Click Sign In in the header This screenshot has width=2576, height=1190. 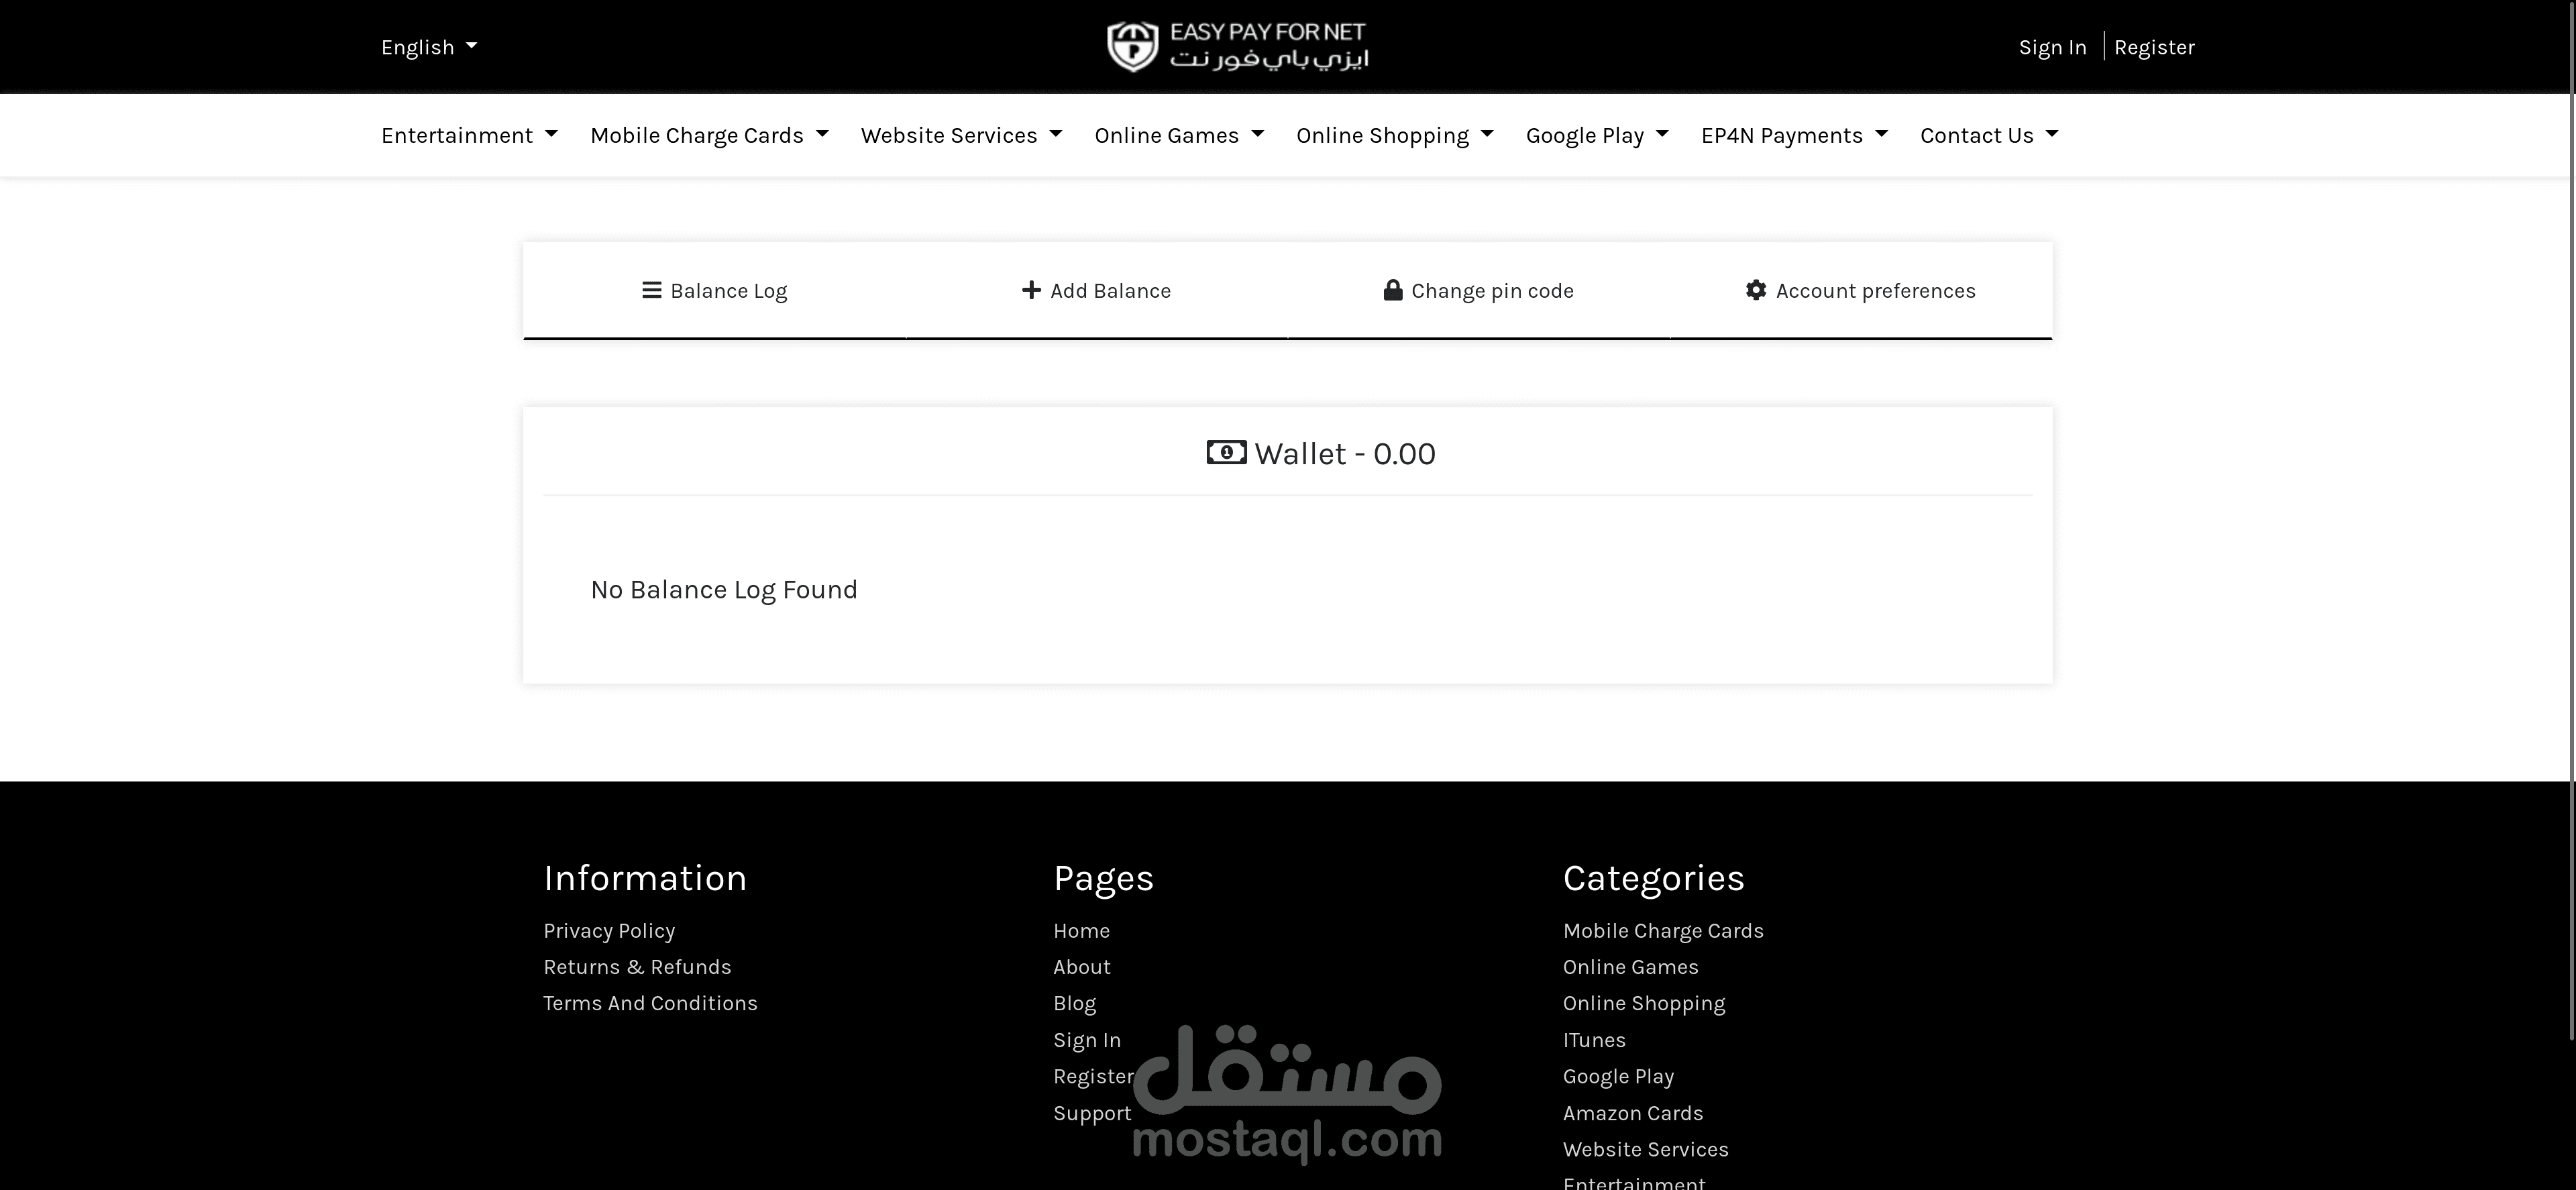(2052, 47)
